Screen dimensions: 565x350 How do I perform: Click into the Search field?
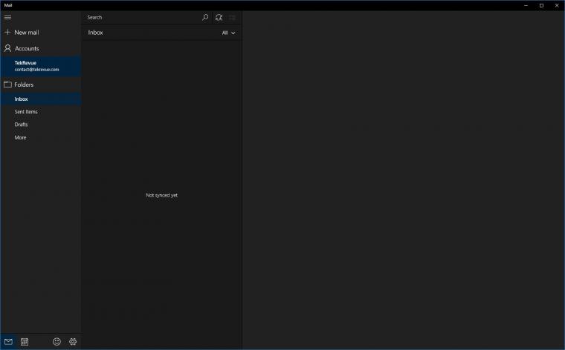point(141,17)
